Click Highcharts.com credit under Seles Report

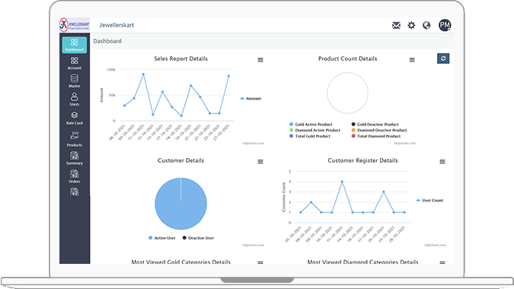tap(253, 143)
